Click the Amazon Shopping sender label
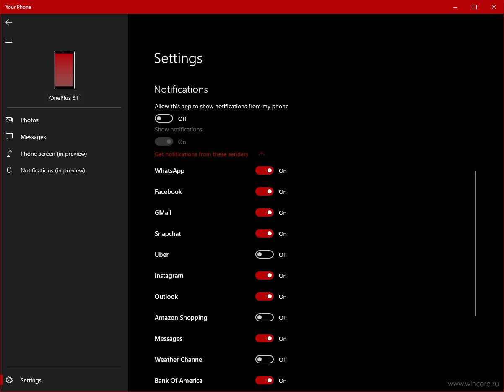 click(181, 318)
